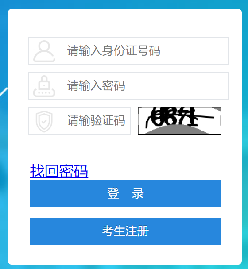Viewport: 248px width, 269px height.
Task: Click the 登录 login button
Action: (x=125, y=193)
